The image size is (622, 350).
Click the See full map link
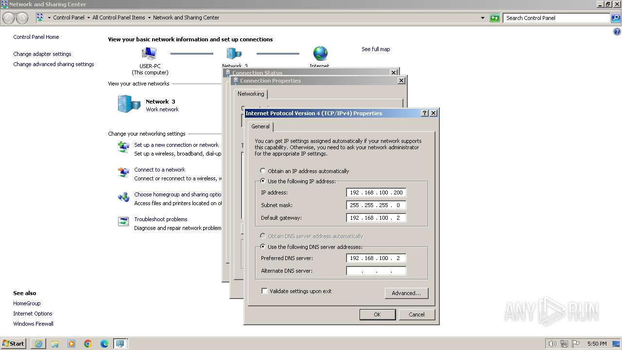coord(376,49)
